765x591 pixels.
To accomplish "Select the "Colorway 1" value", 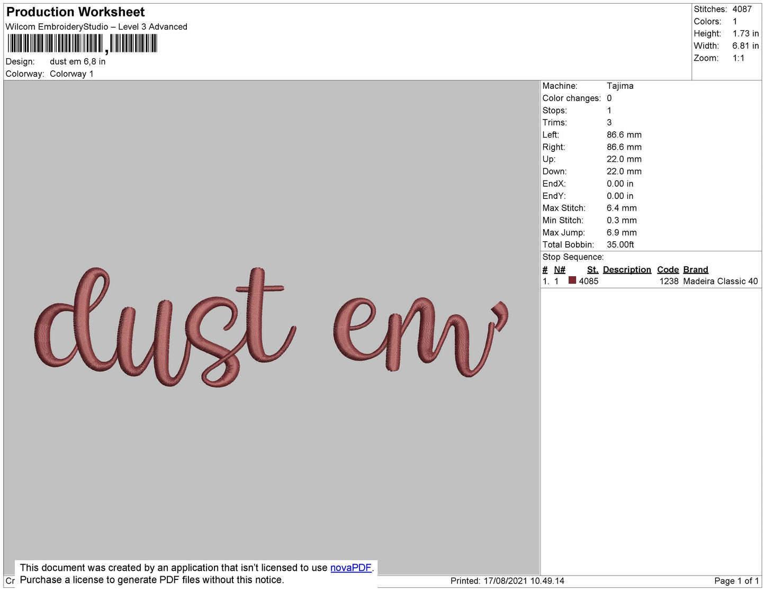I will [x=71, y=74].
